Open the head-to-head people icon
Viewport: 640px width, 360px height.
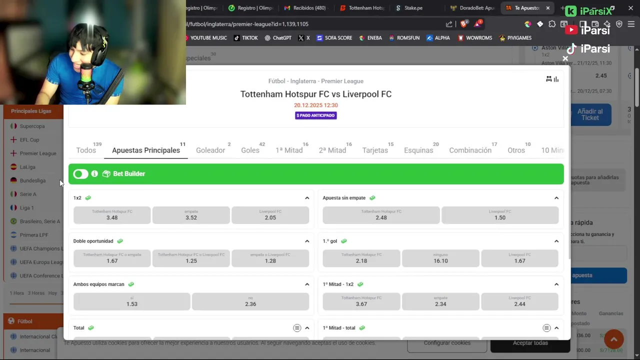coord(548,79)
